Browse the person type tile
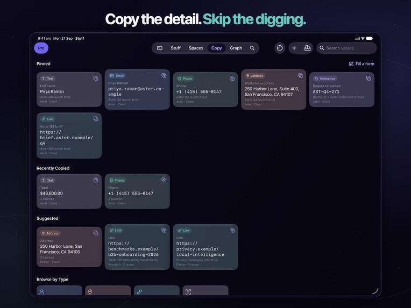Viewport: 411px width, 308px height. click(59, 290)
